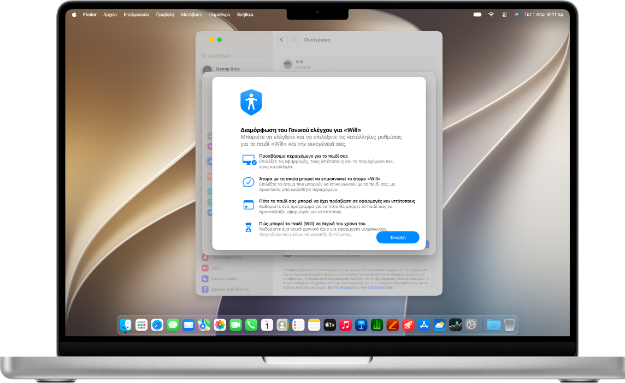Open Keynote from the Dock

pos(361,325)
